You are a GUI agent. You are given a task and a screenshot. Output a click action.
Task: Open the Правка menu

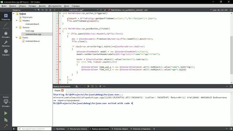coord(12,6)
